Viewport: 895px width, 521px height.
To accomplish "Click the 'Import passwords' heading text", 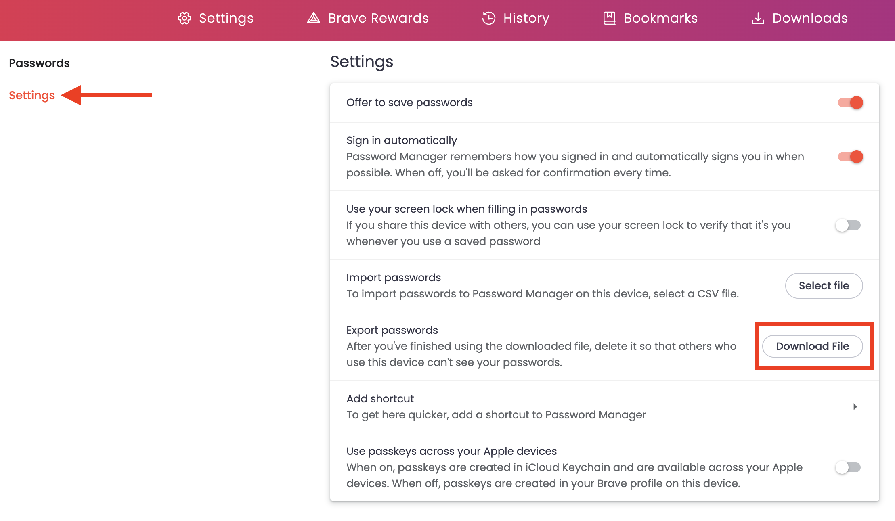I will coord(393,278).
